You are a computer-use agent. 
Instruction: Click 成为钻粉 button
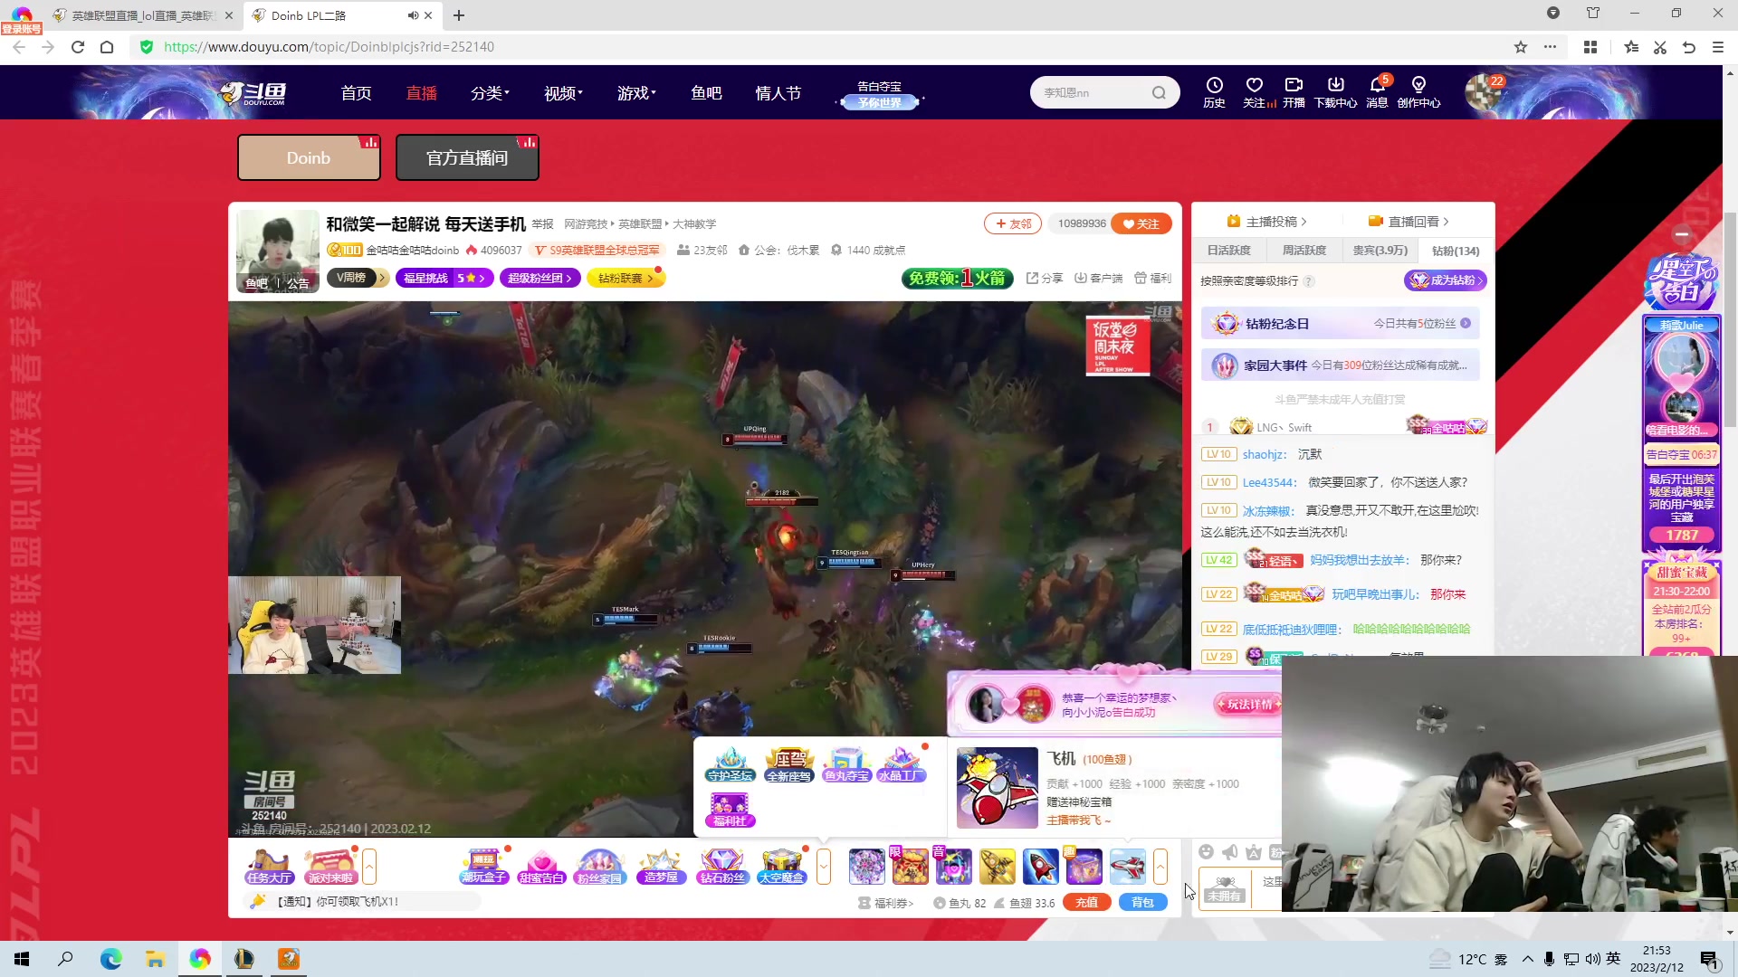(x=1445, y=280)
